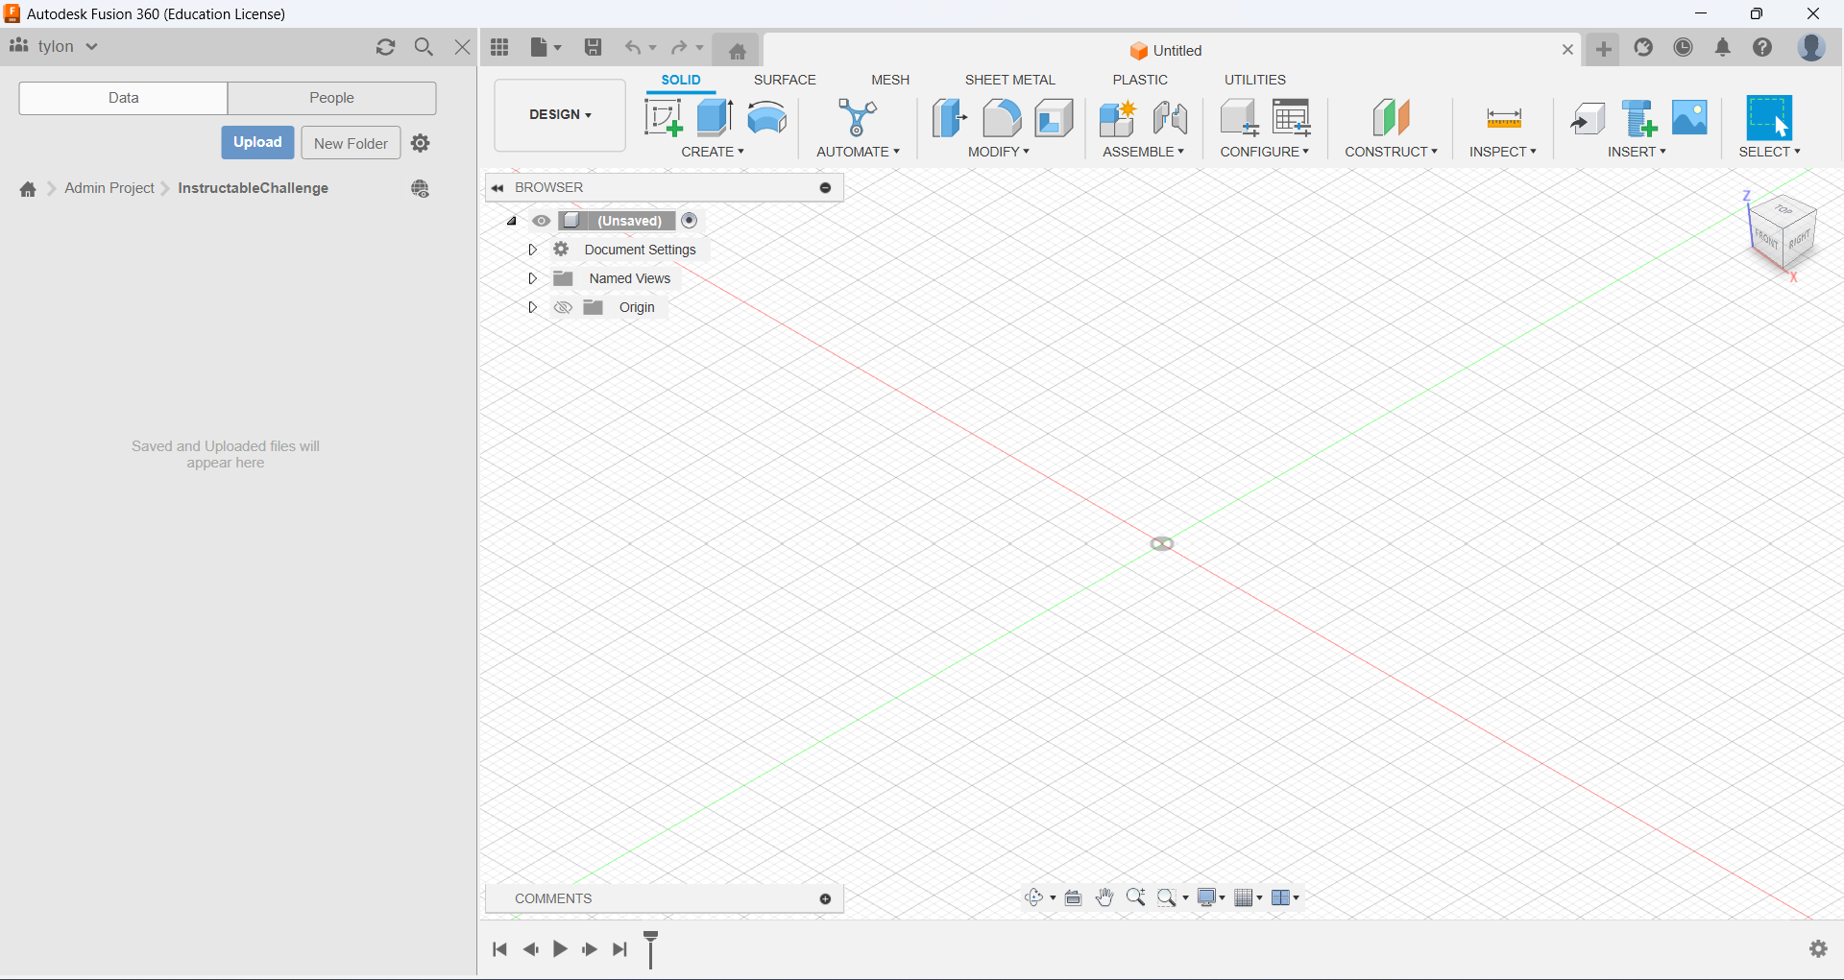This screenshot has width=1844, height=980.
Task: Click the timeline position marker
Action: 650,949
